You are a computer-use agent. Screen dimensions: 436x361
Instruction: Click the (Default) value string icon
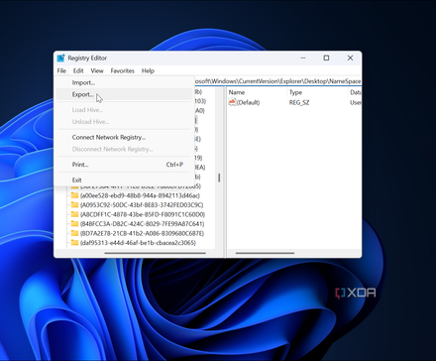click(x=232, y=102)
